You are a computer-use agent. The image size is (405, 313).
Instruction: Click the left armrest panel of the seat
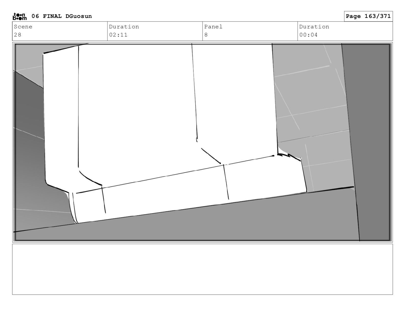click(x=61, y=115)
